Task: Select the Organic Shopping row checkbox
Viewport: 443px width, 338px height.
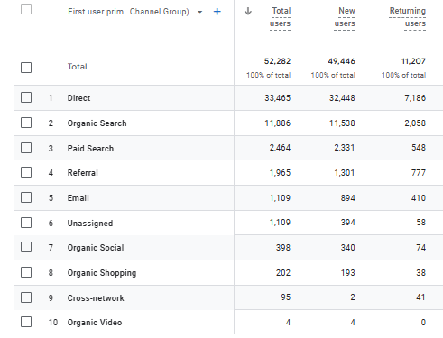Action: pyautogui.click(x=26, y=272)
